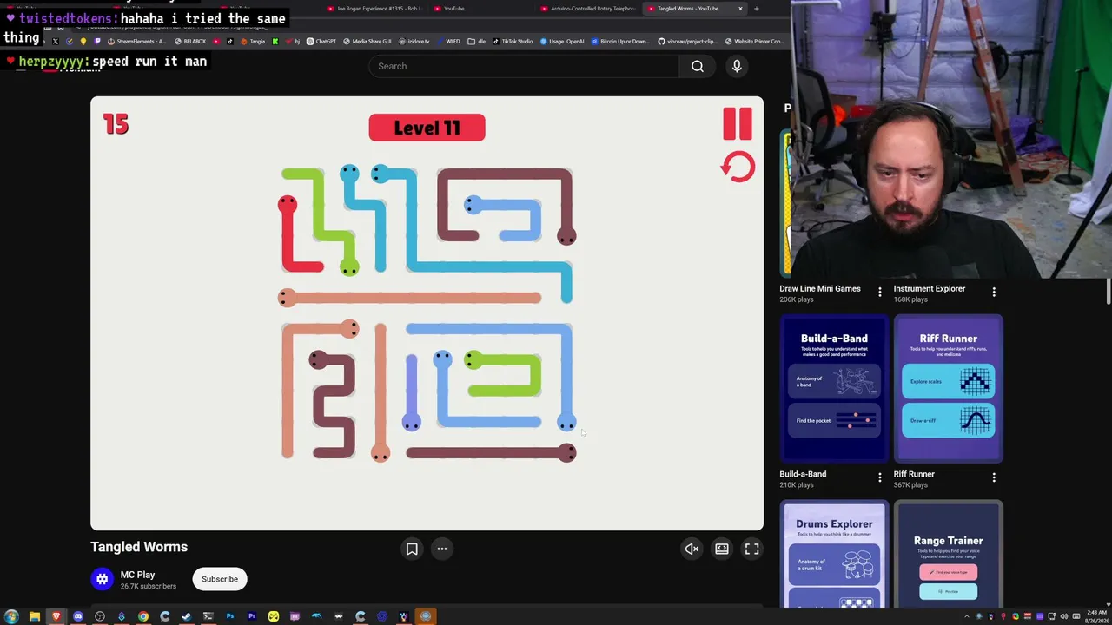This screenshot has height=625, width=1112.
Task: Open options menu for Build-a-Band
Action: [879, 477]
